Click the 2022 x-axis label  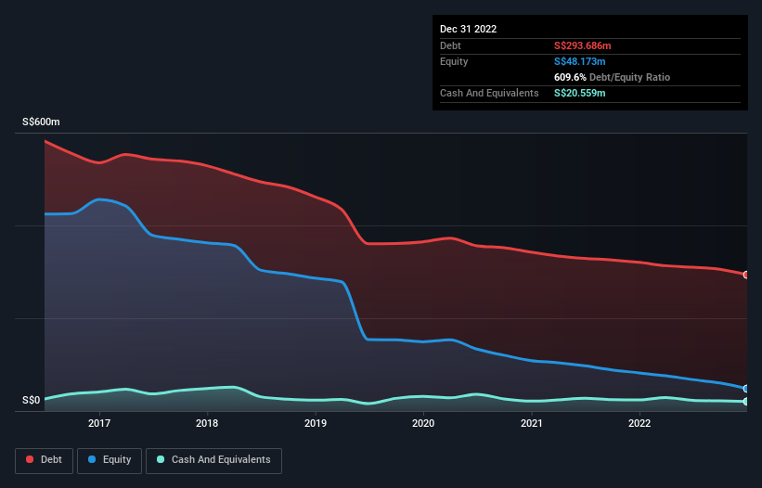coord(639,423)
